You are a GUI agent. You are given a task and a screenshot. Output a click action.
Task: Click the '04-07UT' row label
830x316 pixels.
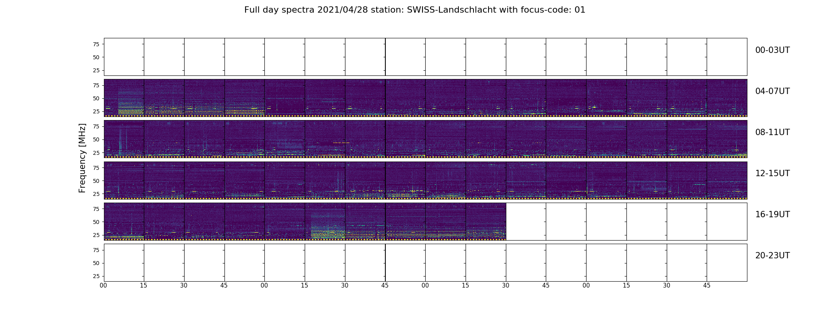(x=772, y=91)
